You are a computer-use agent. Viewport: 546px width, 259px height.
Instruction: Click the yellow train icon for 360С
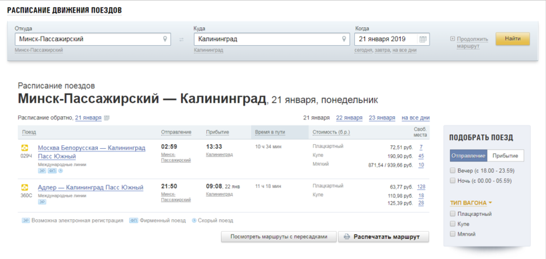click(x=25, y=187)
